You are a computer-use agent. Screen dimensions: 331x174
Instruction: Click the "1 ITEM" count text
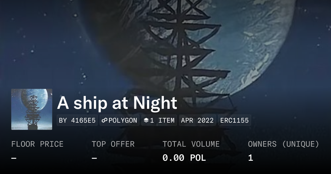(x=162, y=120)
